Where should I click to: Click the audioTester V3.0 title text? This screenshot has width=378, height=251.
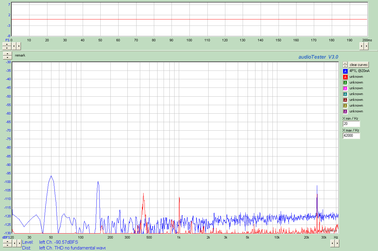(318, 57)
